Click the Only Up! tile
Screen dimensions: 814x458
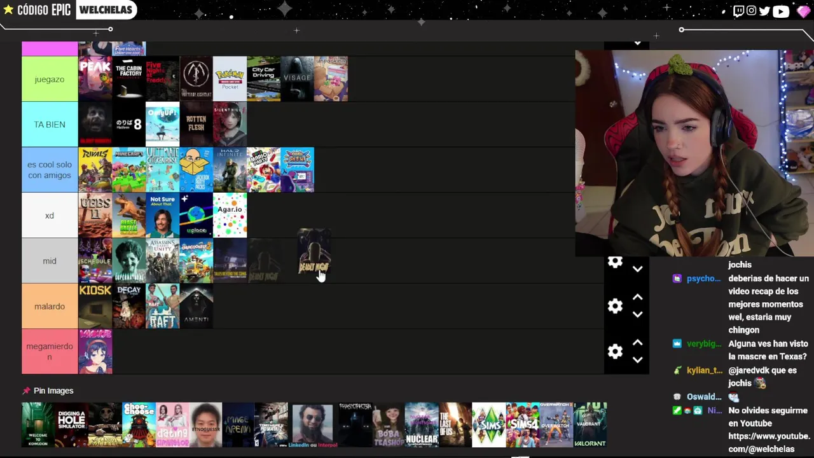click(x=163, y=125)
